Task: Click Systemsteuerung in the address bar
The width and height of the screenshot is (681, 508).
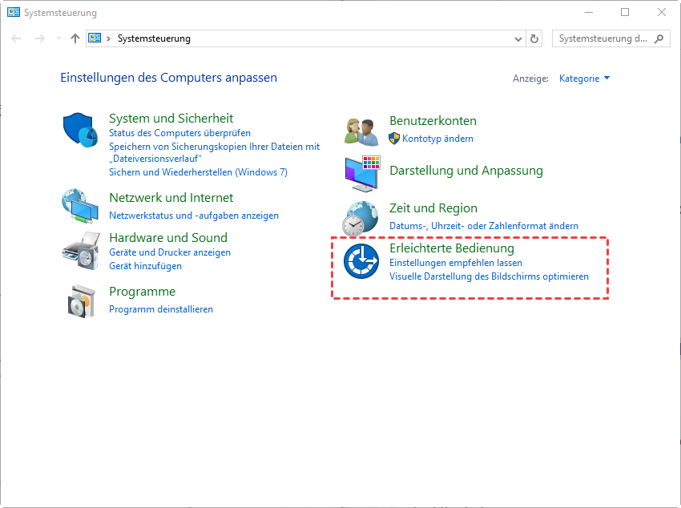Action: coord(154,38)
